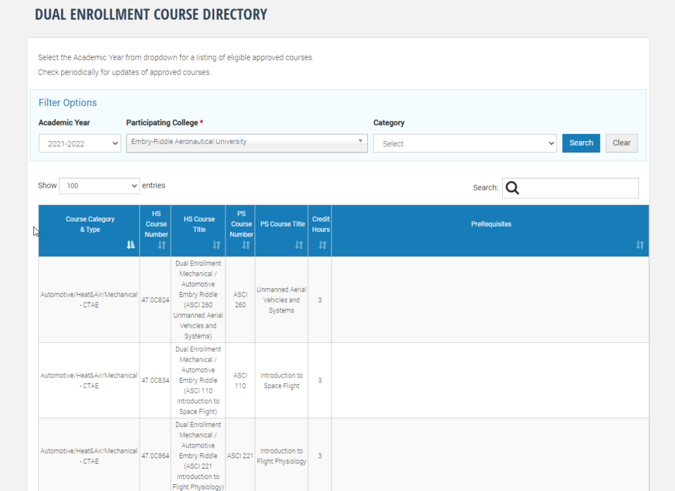Viewport: 675px width, 491px height.
Task: Click sort arrows in HS Course Title header
Action: tap(216, 245)
